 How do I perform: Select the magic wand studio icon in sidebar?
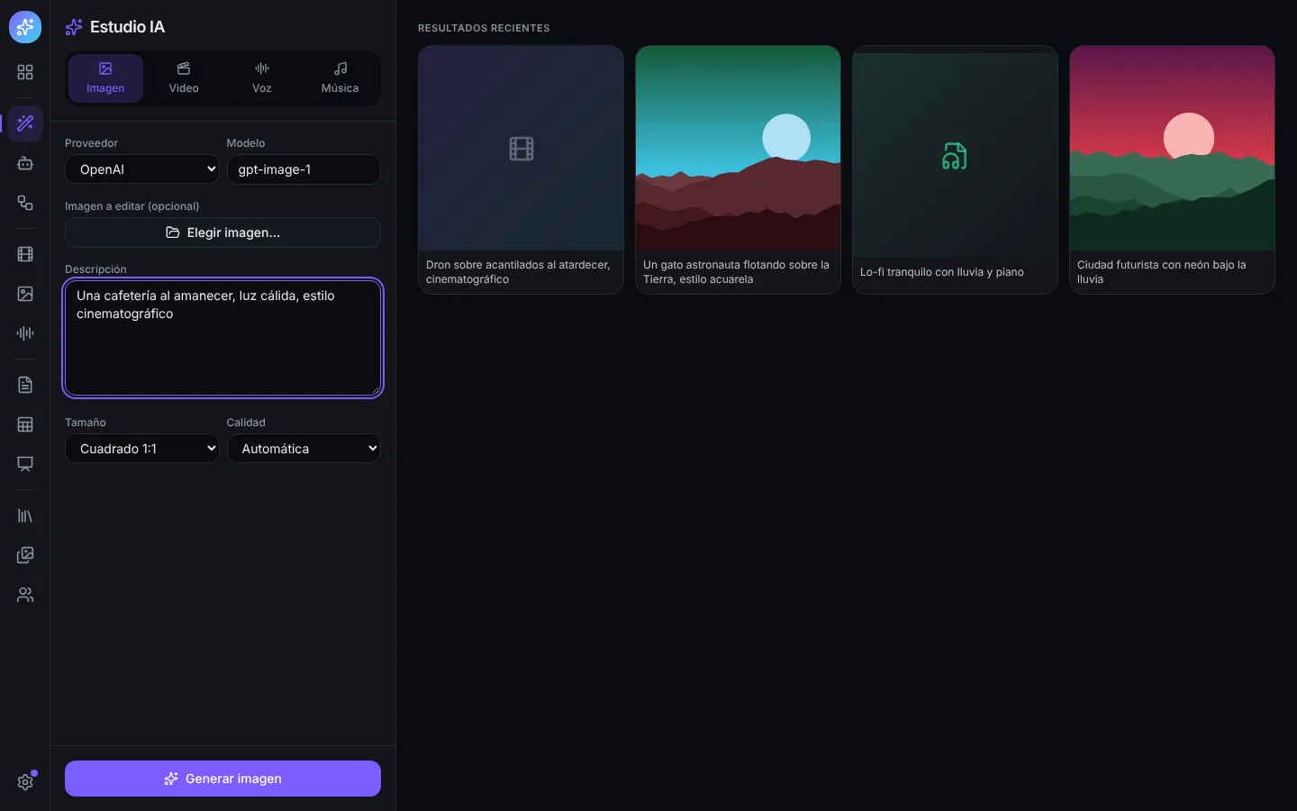tap(25, 123)
